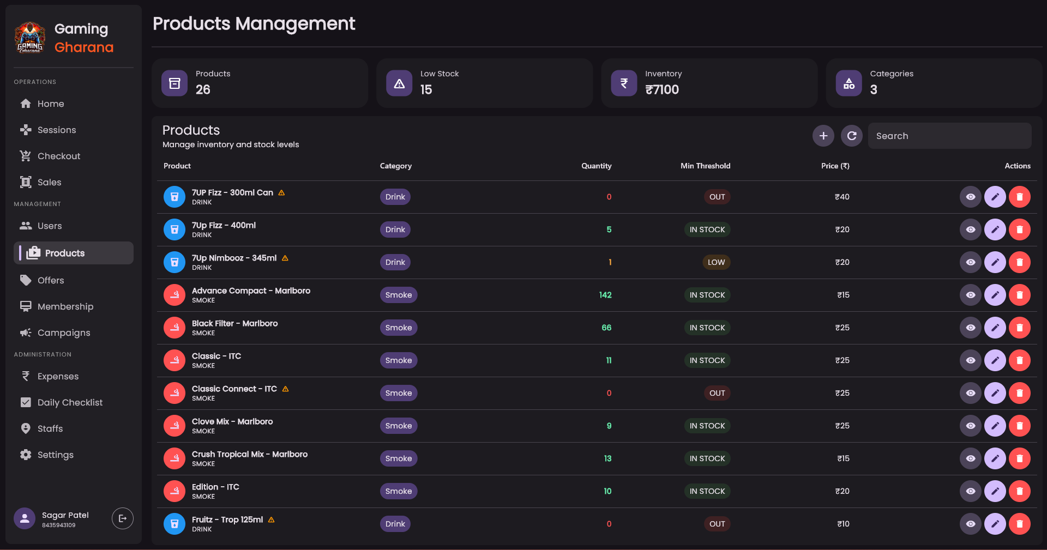Edit the Black Filter - Marlboro product

[995, 328]
